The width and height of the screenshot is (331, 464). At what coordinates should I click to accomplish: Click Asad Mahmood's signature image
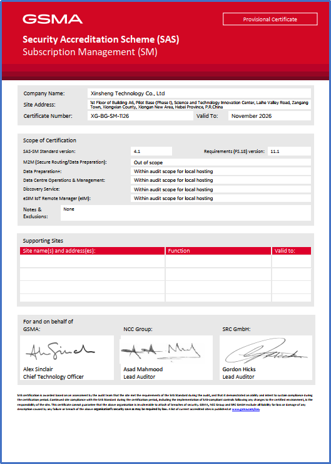pos(161,351)
